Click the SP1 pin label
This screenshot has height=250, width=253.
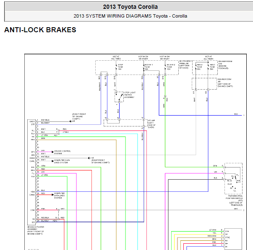(33, 152)
